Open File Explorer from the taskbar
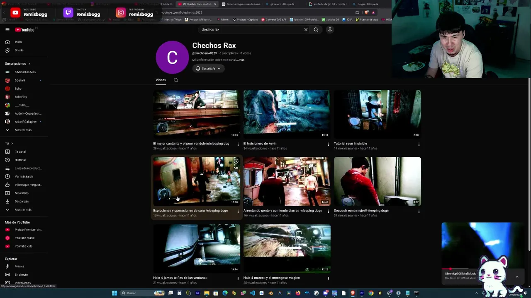This screenshot has width=531, height=298. point(207,293)
